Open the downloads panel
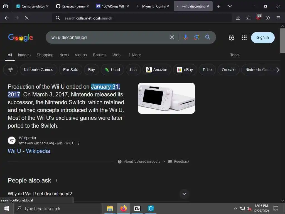 (238, 18)
